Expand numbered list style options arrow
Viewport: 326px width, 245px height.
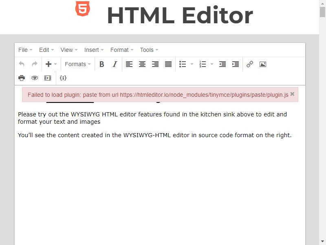tap(212, 64)
